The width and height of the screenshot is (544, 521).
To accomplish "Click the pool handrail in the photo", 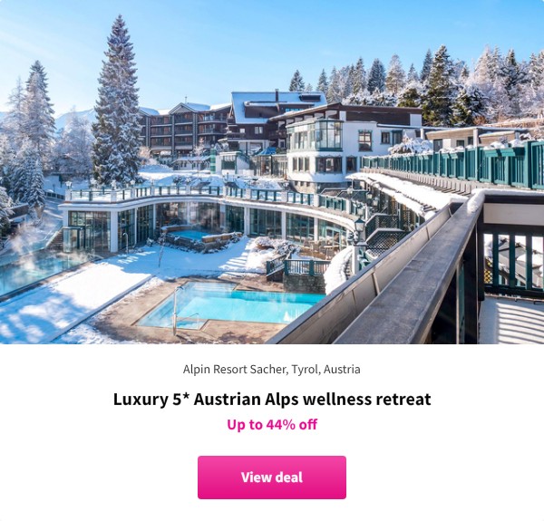I will 182,312.
